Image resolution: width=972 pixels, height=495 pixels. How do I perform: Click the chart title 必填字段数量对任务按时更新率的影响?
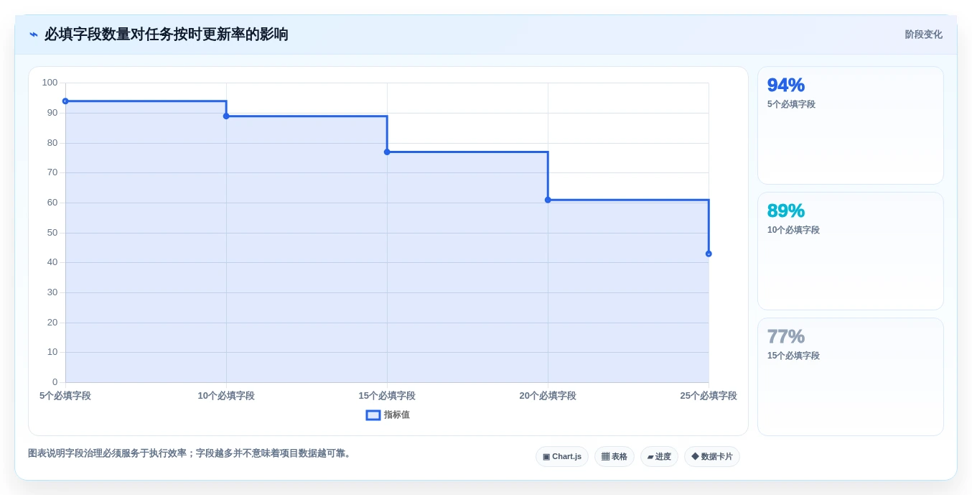[x=167, y=34]
